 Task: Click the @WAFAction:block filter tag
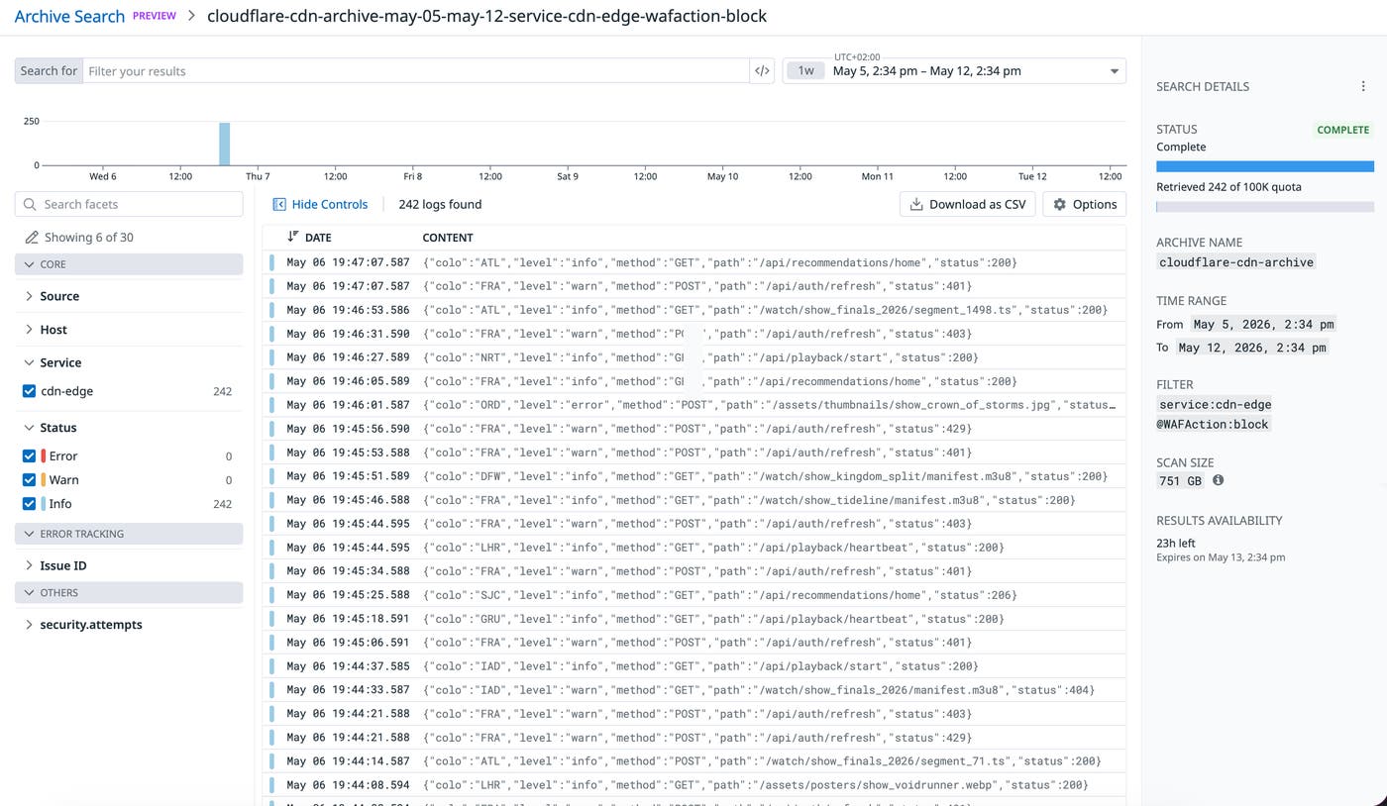1214,424
